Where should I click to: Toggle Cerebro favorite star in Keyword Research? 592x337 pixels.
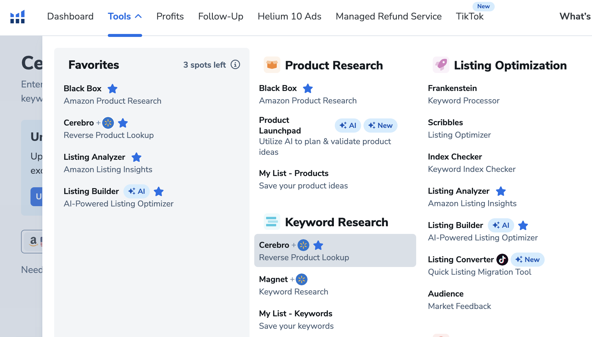point(318,245)
